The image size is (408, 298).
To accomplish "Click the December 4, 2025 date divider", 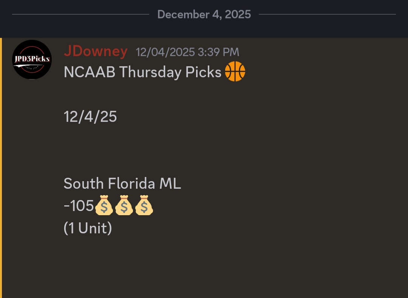I will (x=204, y=14).
